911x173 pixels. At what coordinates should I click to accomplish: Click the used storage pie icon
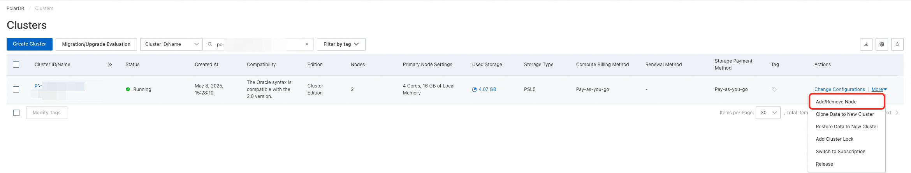474,89
